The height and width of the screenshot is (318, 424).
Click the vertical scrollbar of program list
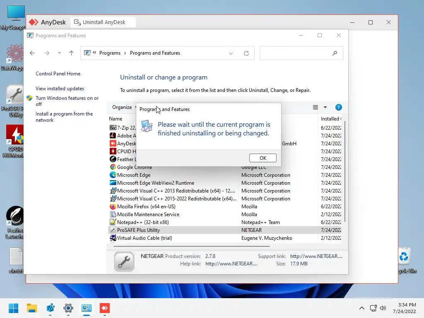(345, 172)
